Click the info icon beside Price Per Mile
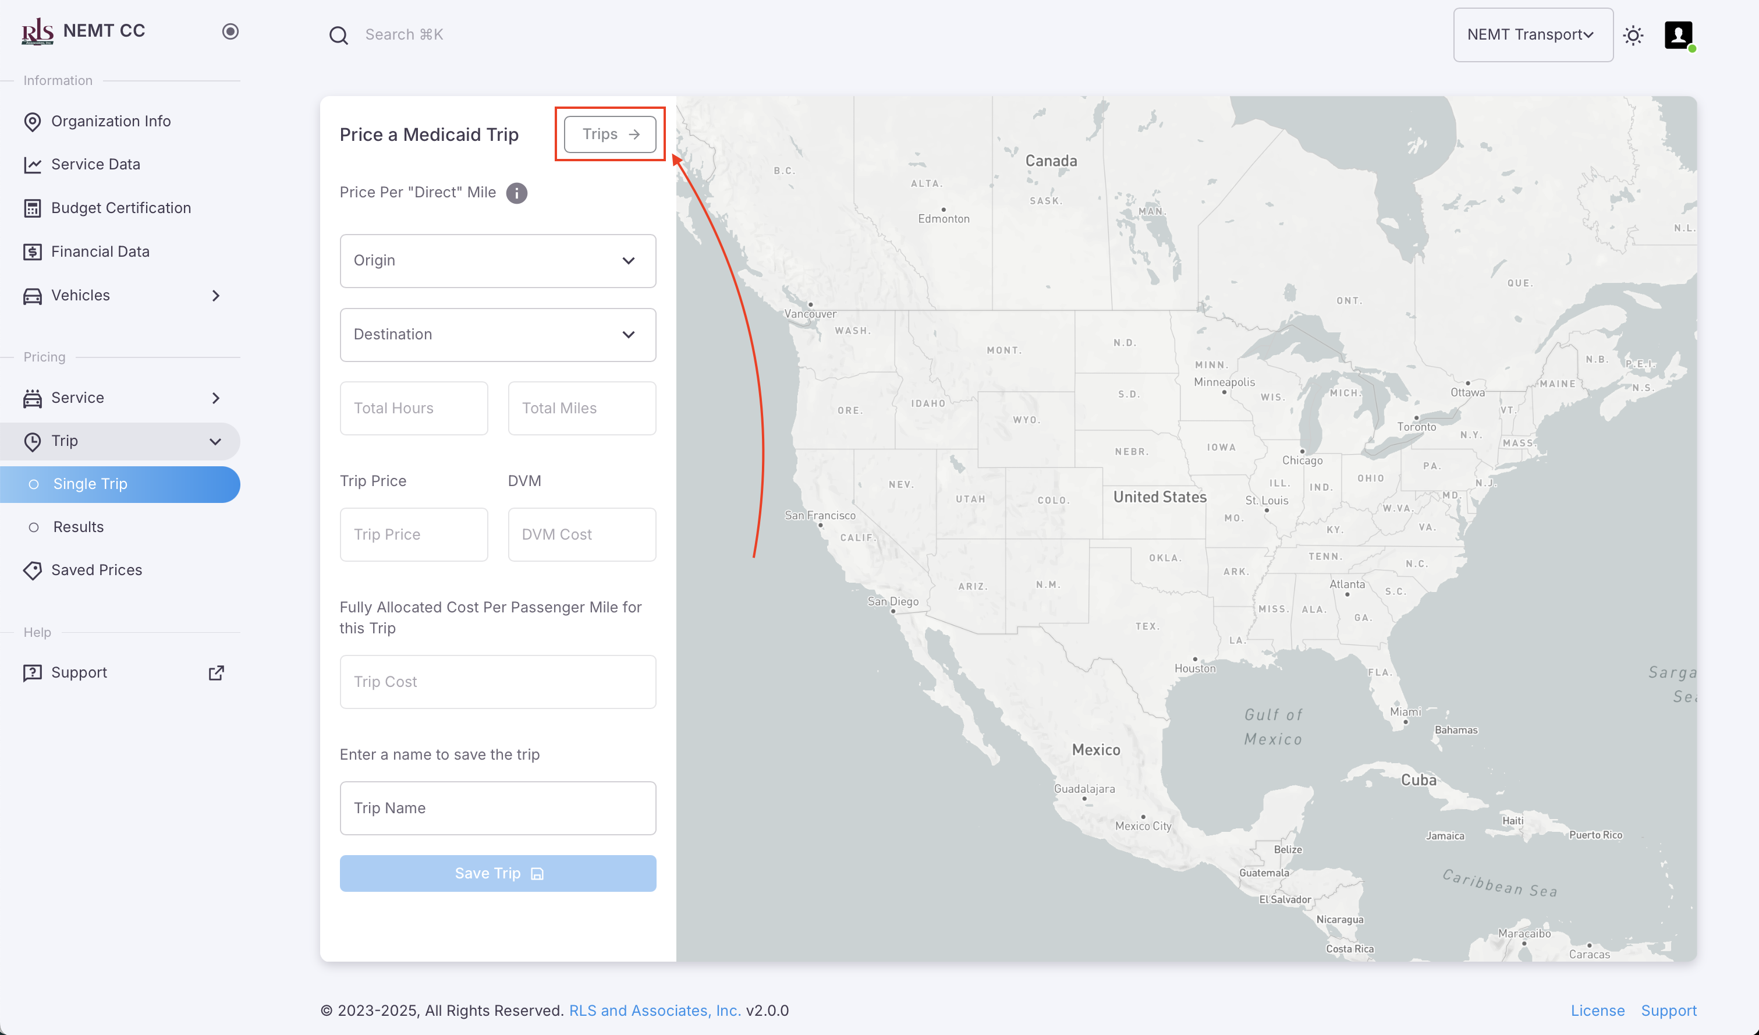Viewport: 1759px width, 1035px height. [x=516, y=193]
